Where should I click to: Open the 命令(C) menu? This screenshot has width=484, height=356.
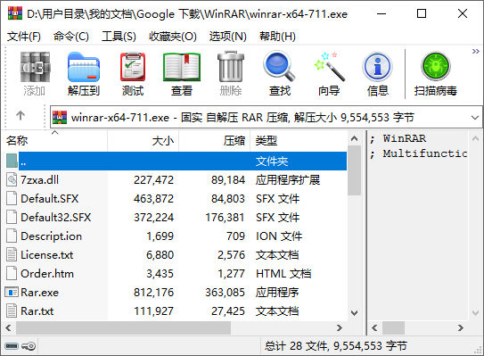pos(71,37)
